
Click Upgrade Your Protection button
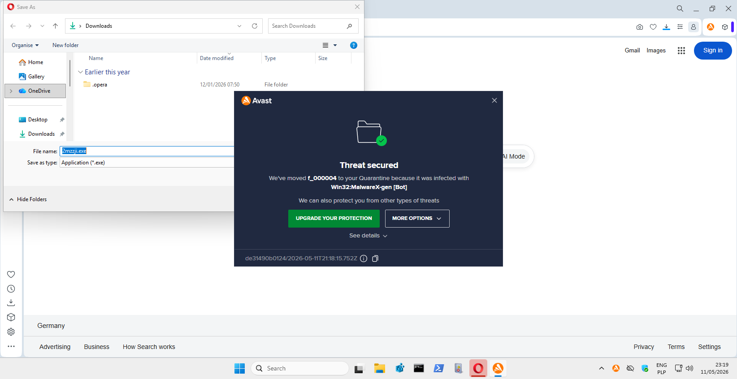334,219
